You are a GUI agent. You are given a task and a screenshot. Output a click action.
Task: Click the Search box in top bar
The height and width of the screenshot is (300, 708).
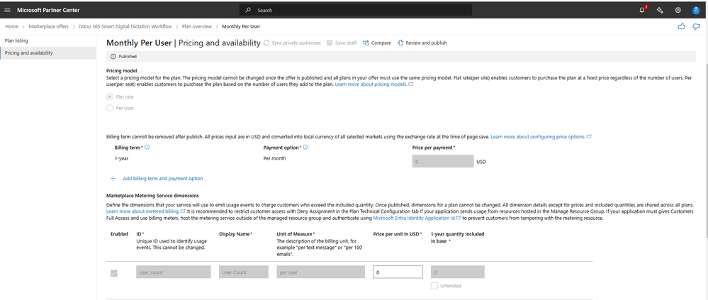[355, 10]
